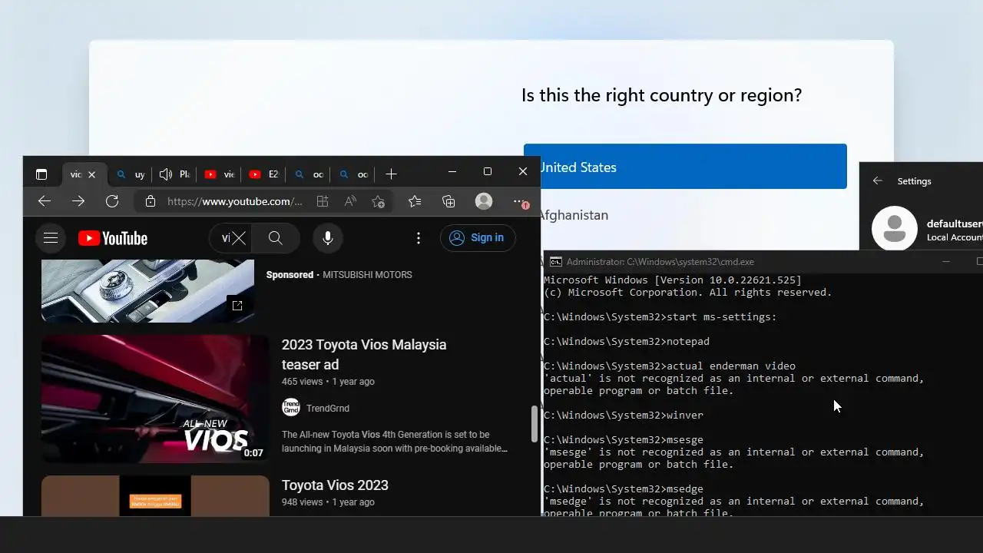983x553 pixels.
Task: Open Collections in Edge toolbar
Action: point(449,201)
